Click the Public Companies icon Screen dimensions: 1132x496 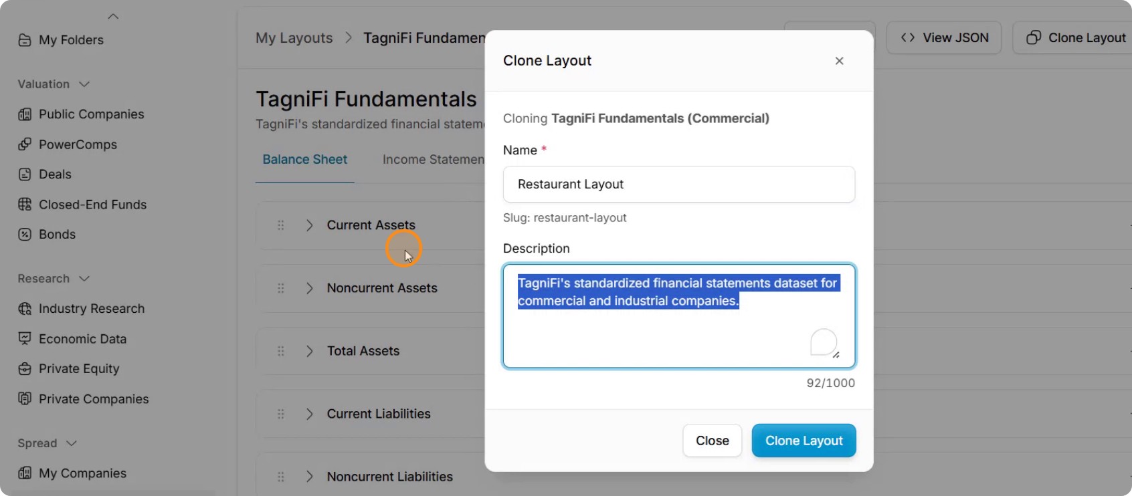[25, 114]
